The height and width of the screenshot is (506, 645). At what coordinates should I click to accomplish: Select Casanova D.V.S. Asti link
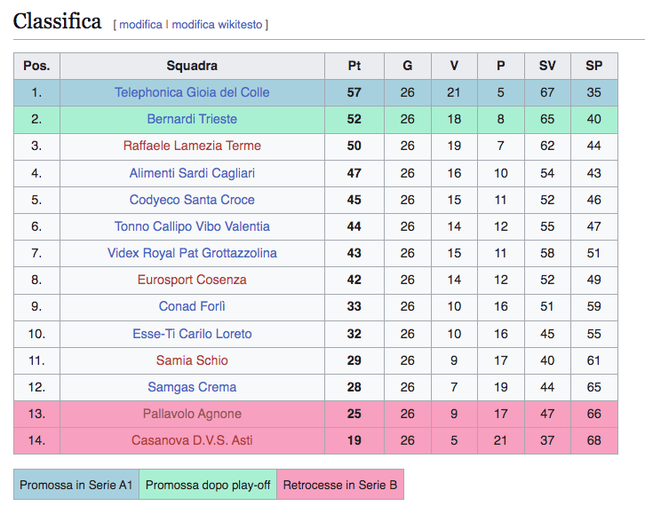coord(192,440)
